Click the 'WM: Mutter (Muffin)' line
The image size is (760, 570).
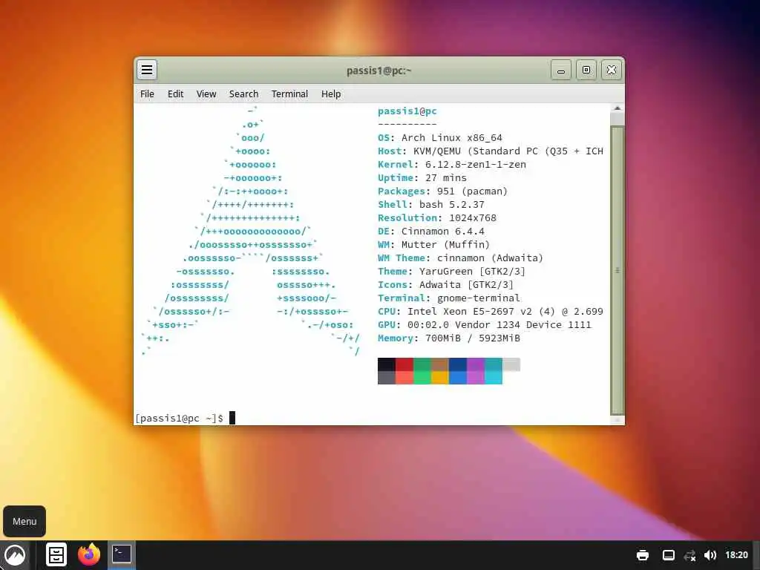pyautogui.click(x=433, y=244)
